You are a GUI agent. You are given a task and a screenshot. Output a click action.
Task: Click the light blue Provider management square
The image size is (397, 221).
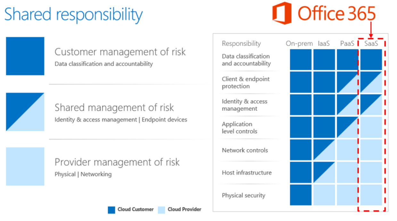[25, 166]
